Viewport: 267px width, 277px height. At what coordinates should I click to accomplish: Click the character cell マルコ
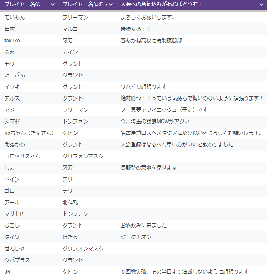pos(70,29)
